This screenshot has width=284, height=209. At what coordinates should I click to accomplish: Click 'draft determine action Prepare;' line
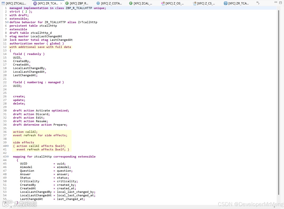40,125
